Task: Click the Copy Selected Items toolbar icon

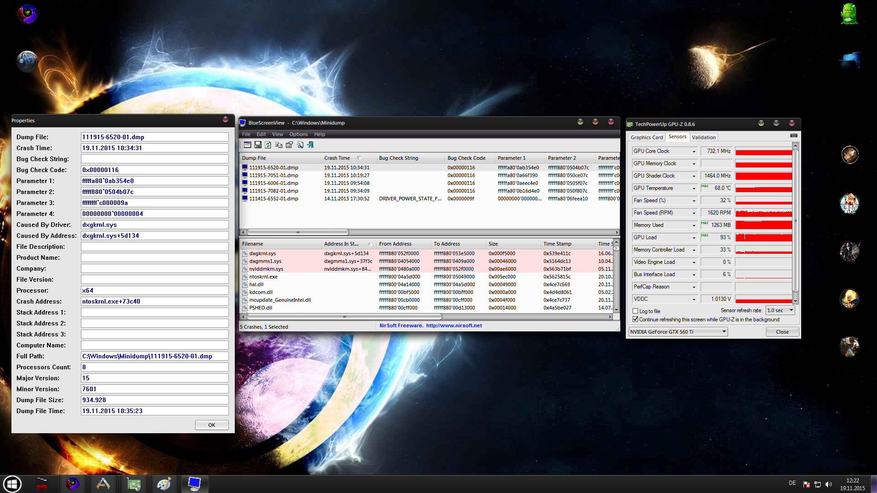Action: [279, 145]
